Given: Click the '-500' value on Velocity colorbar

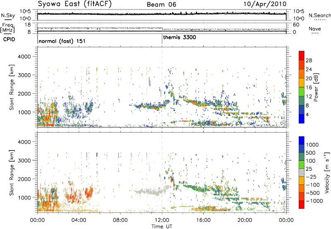Looking at the screenshot, I should 313,193.
